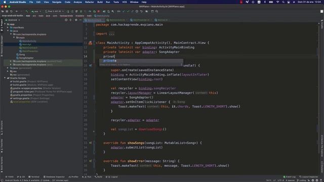The image size is (324, 182).
Task: Open the Database Inspector tool window
Action: click(54, 177)
